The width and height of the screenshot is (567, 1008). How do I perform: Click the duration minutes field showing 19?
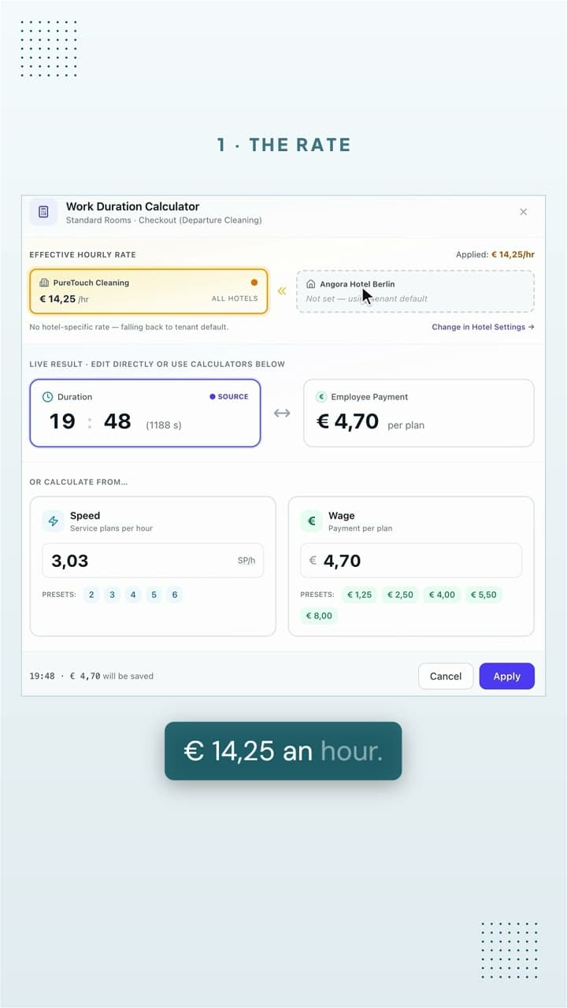[62, 421]
